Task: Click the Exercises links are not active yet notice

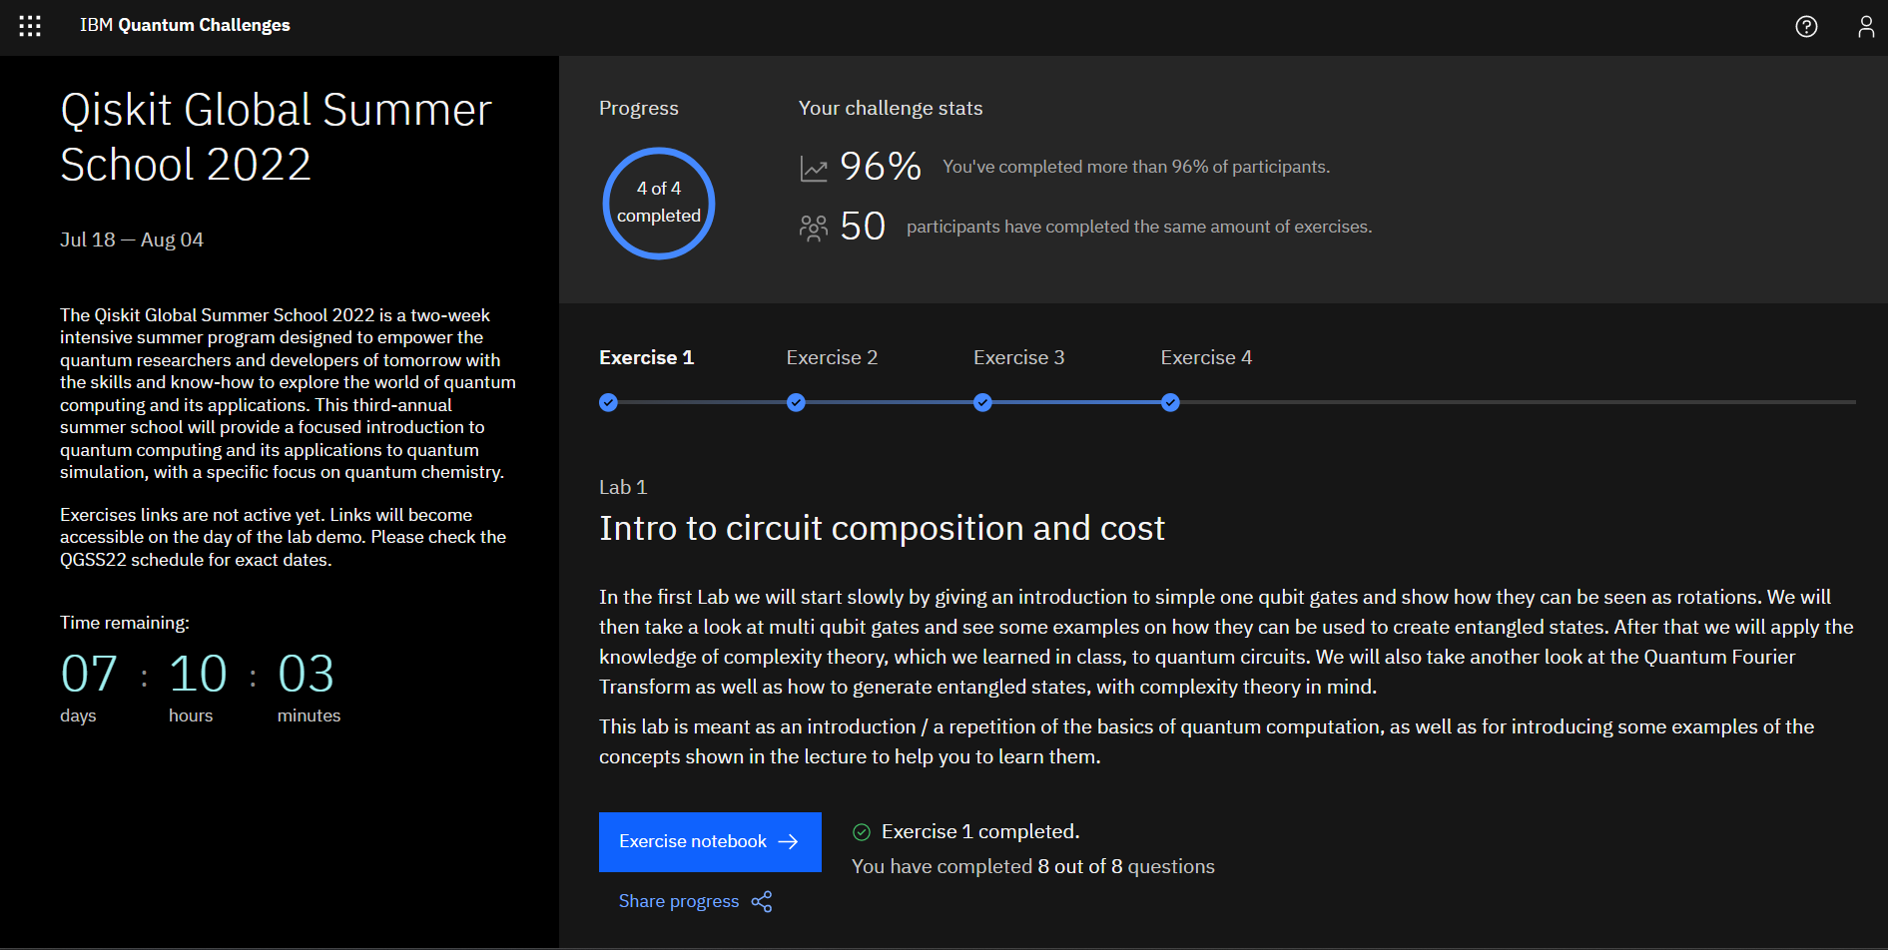Action: (283, 537)
